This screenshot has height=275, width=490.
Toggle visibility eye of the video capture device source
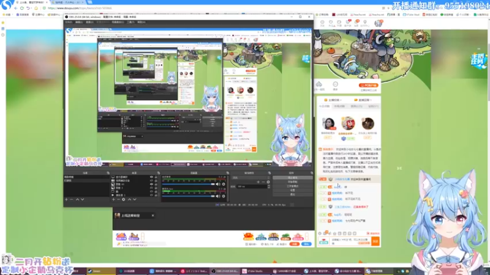point(151,180)
